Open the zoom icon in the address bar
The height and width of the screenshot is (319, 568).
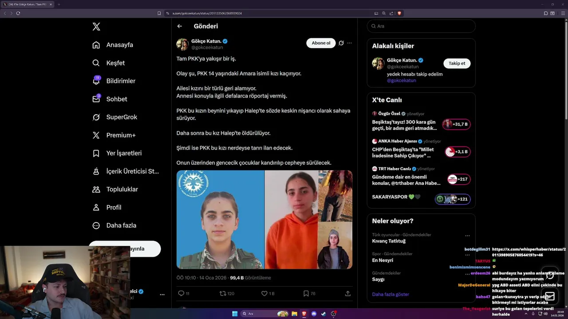384,13
